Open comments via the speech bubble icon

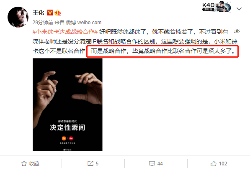(152, 164)
